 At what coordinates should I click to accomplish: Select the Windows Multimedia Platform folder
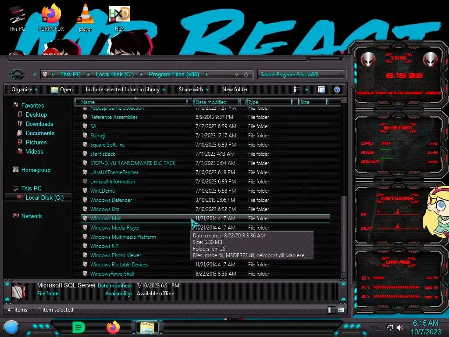(123, 237)
